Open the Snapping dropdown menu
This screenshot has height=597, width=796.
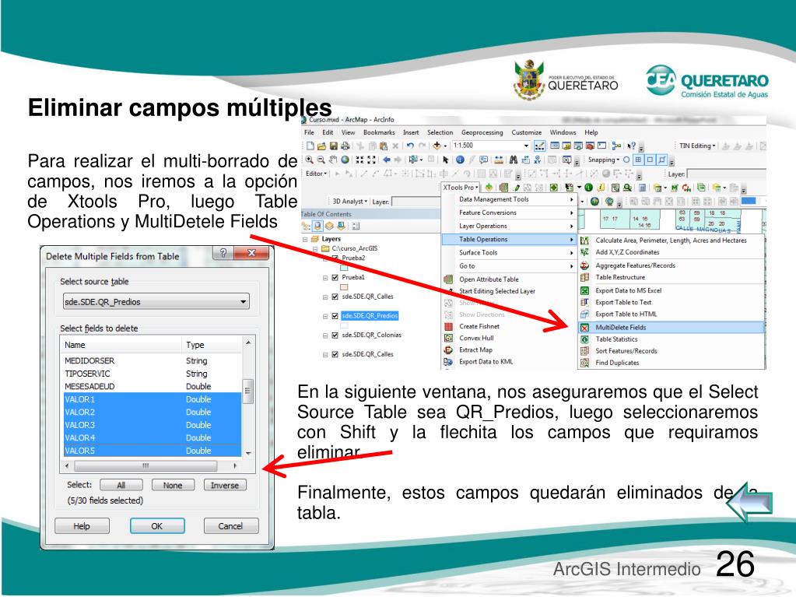603,160
